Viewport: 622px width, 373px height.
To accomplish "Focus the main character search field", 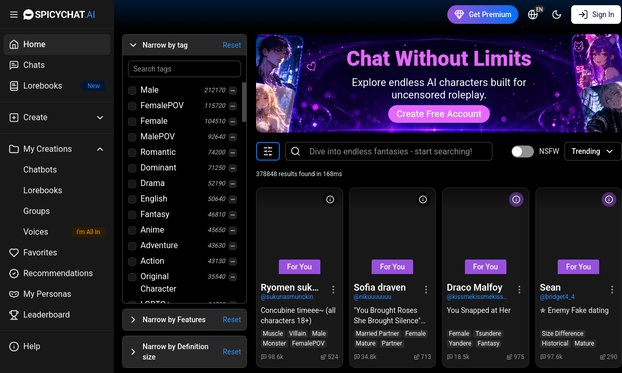I will click(x=389, y=151).
